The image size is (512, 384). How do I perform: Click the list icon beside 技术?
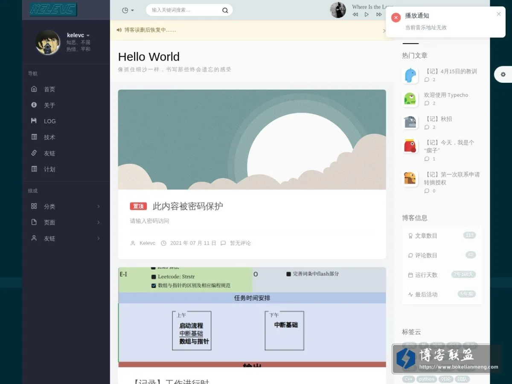[x=34, y=137]
